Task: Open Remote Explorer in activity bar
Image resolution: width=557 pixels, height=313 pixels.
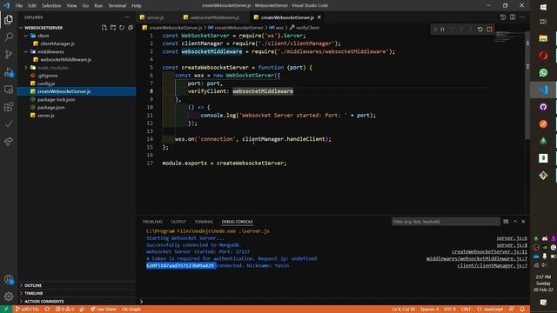Action: click(9, 89)
